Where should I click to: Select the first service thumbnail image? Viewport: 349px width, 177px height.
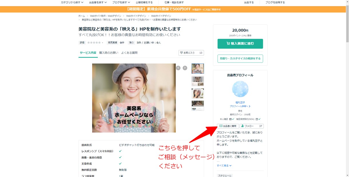click(x=198, y=69)
